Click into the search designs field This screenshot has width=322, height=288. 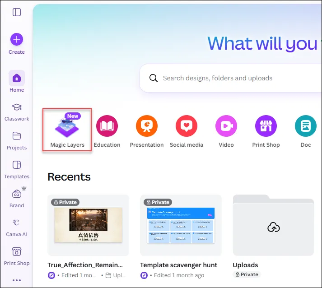230,78
